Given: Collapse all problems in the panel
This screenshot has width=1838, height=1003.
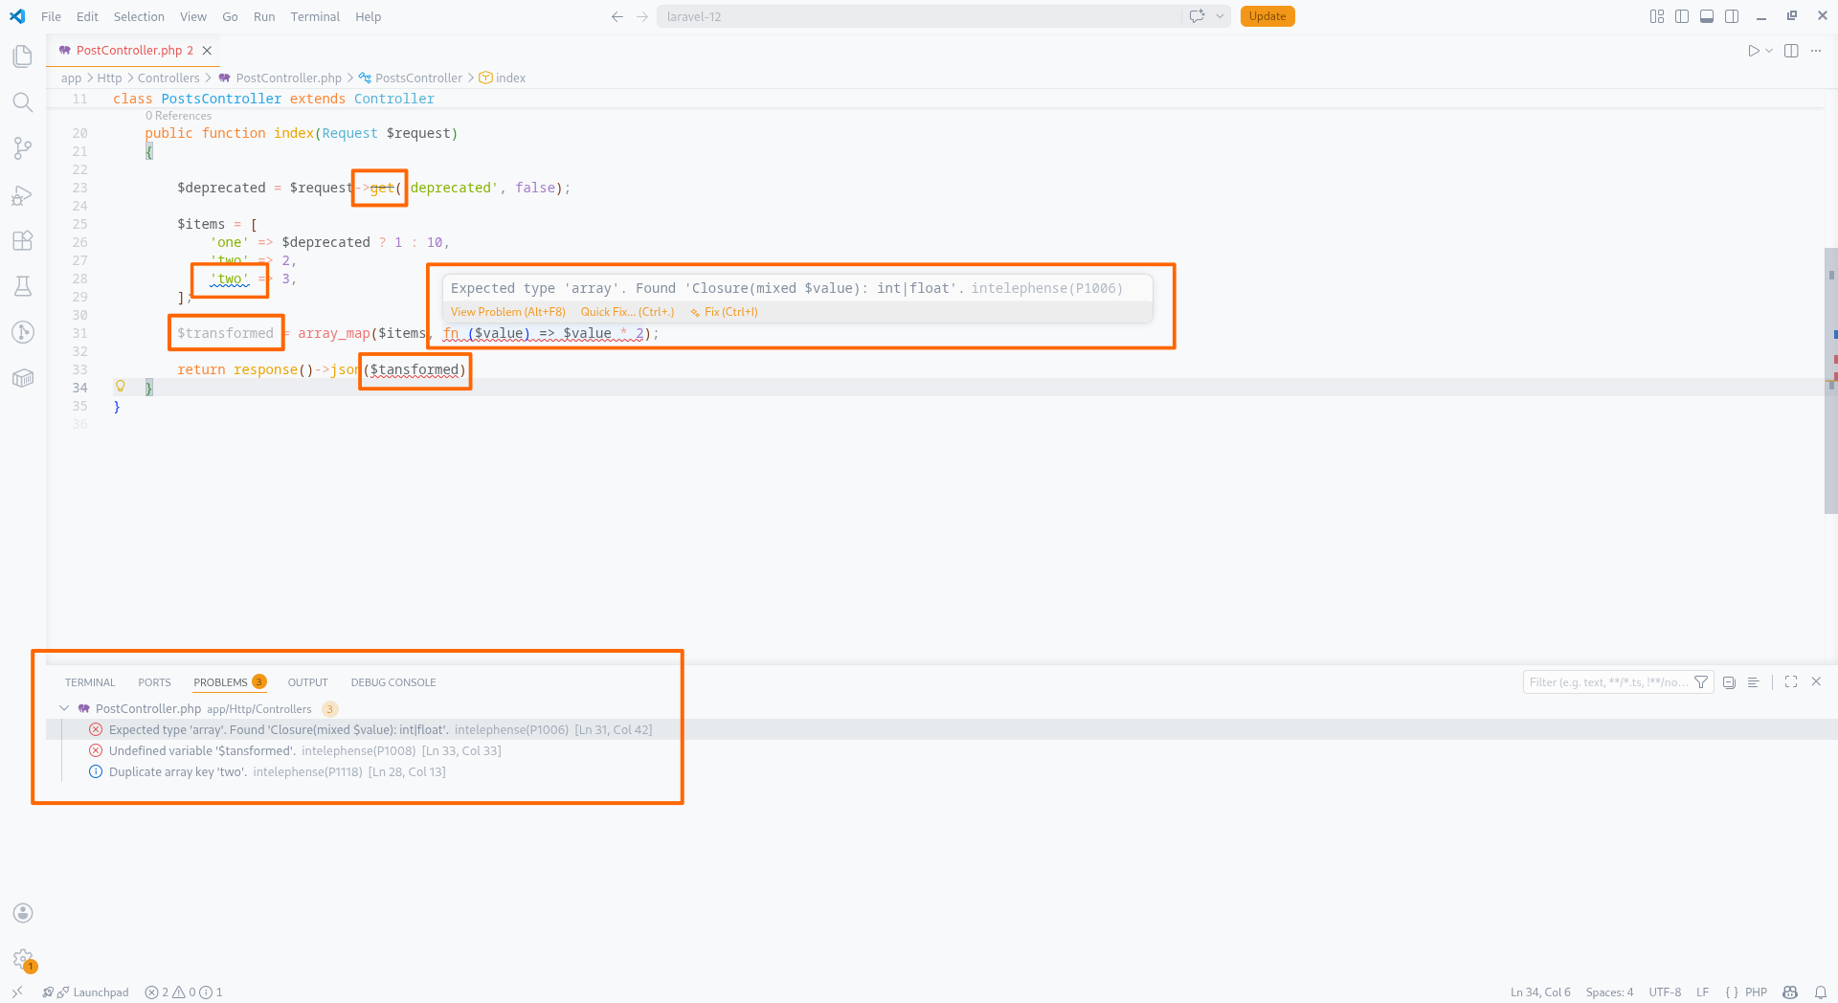Looking at the screenshot, I should point(1729,682).
